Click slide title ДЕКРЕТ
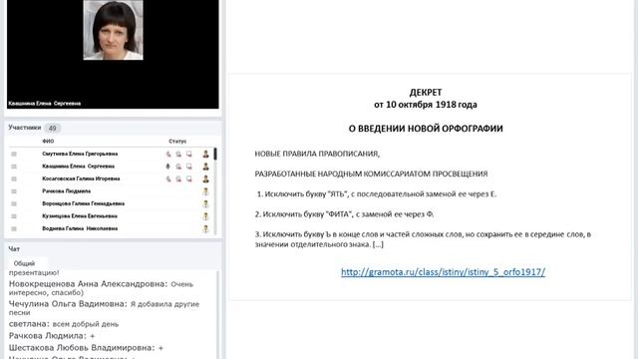Viewport: 638px width, 359px height. coord(426,93)
